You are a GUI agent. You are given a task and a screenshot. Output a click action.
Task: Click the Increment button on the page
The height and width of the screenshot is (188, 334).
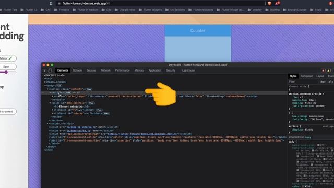(7, 111)
